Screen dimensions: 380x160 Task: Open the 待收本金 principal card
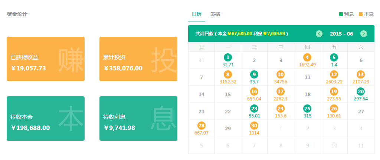point(46,119)
